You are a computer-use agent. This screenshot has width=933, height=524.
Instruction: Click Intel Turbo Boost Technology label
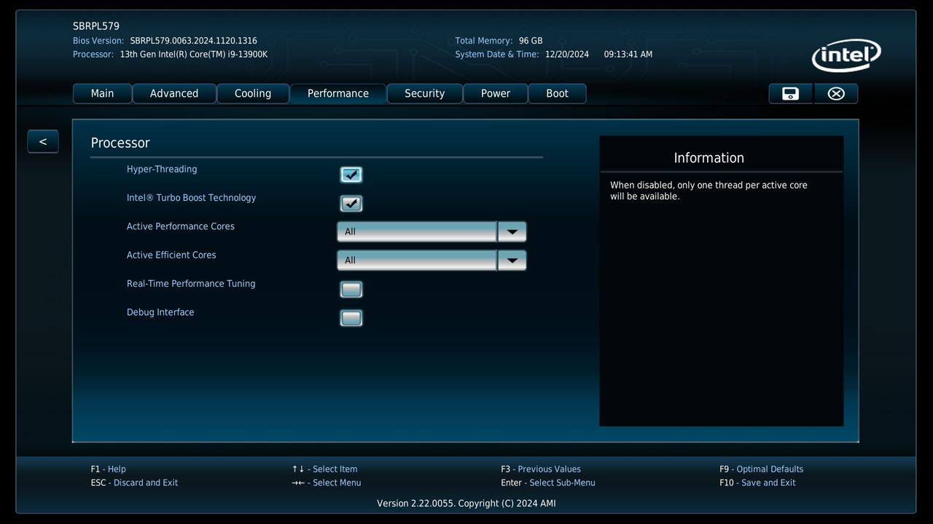[191, 198]
